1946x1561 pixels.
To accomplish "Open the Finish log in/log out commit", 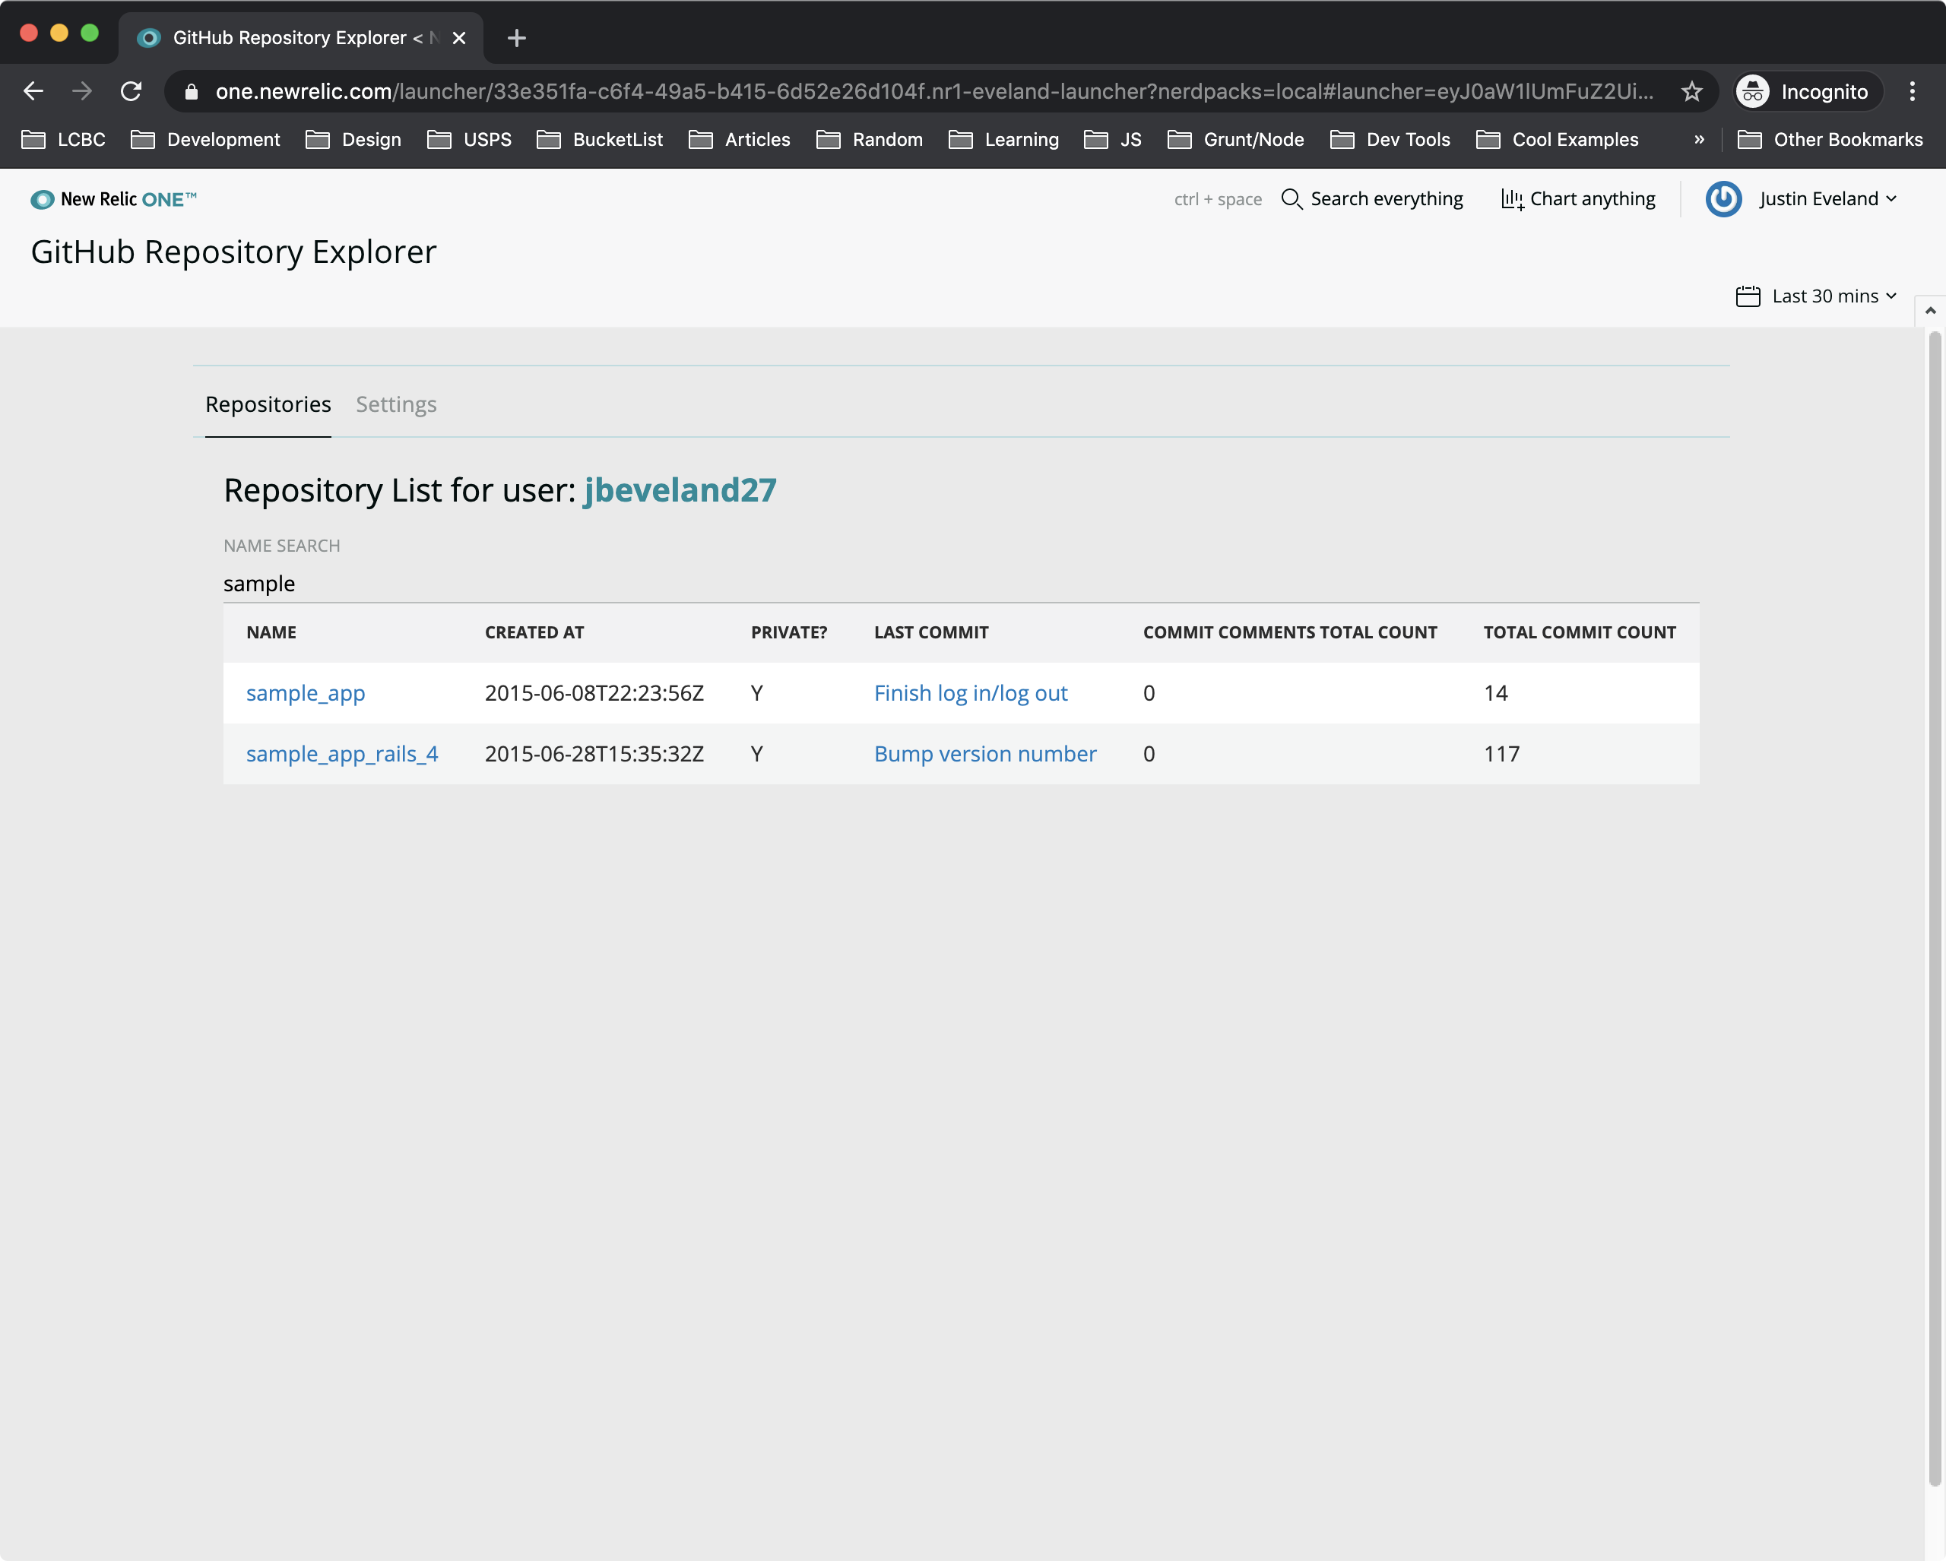I will [x=970, y=693].
